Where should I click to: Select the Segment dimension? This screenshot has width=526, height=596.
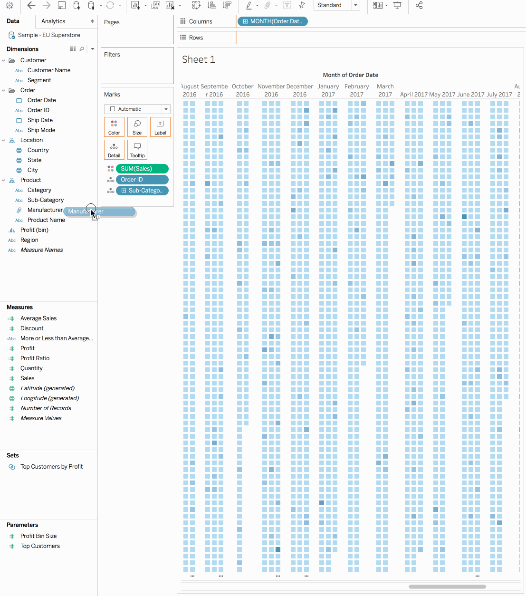tap(39, 80)
